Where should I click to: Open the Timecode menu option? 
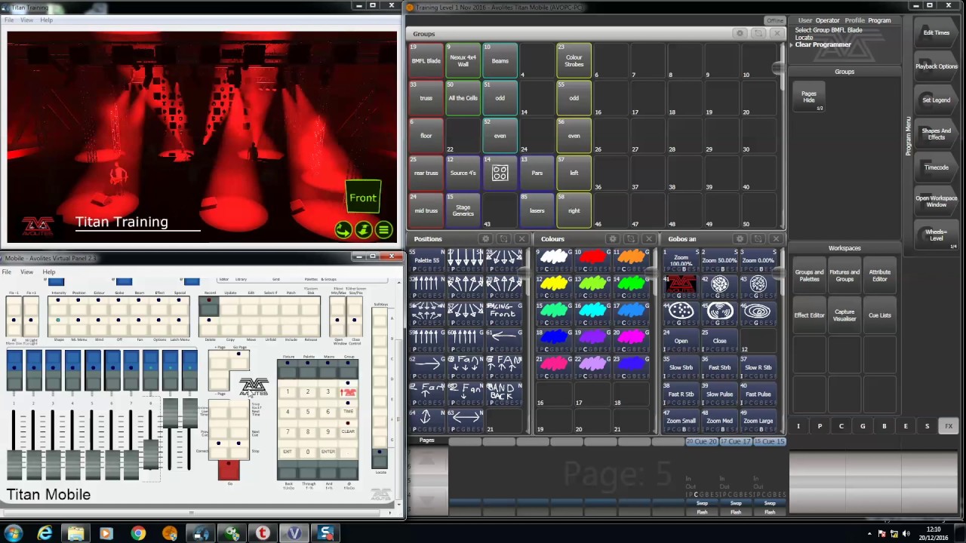[937, 167]
